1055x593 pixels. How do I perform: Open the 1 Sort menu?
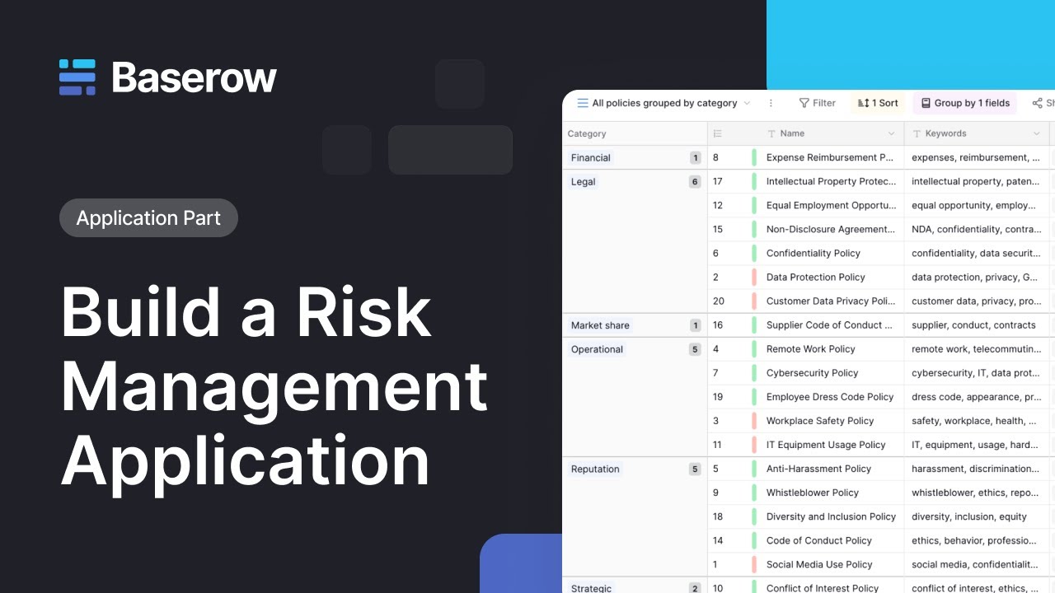(x=878, y=103)
